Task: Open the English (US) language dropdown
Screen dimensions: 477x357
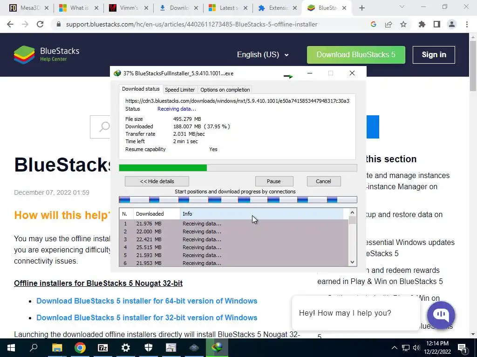Action: pyautogui.click(x=263, y=55)
